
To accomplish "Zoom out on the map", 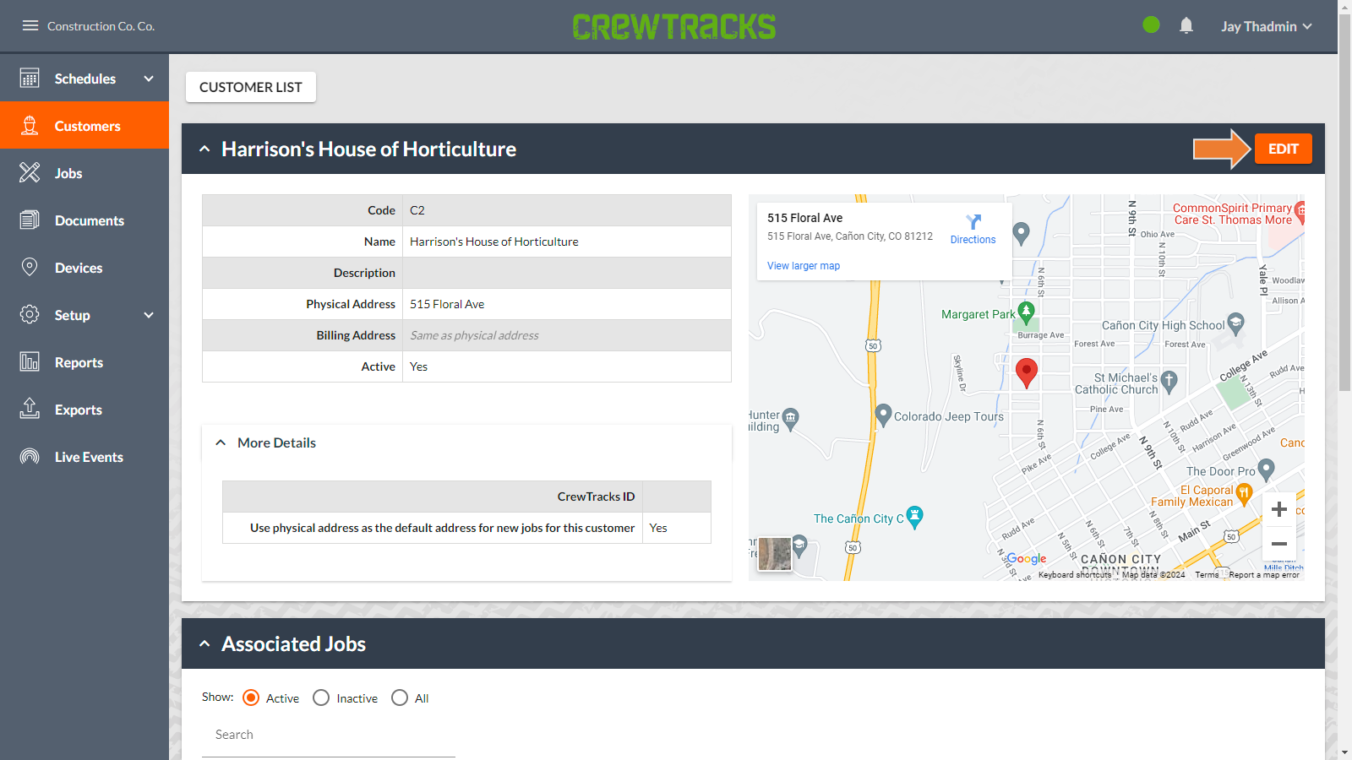I will point(1279,544).
